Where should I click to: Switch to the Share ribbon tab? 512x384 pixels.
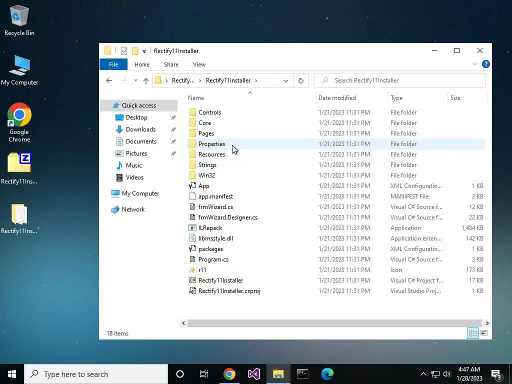[x=171, y=64]
